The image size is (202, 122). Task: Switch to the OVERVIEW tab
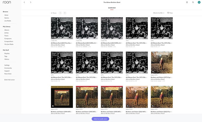coord(112,8)
